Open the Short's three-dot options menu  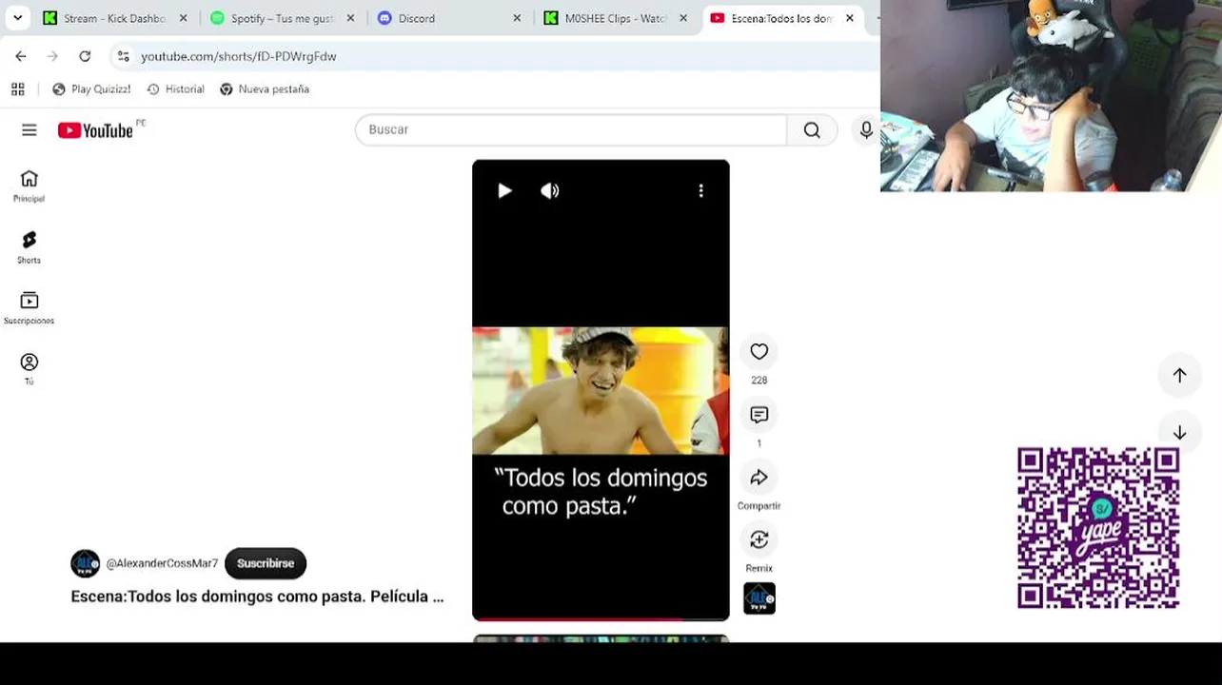coord(701,191)
